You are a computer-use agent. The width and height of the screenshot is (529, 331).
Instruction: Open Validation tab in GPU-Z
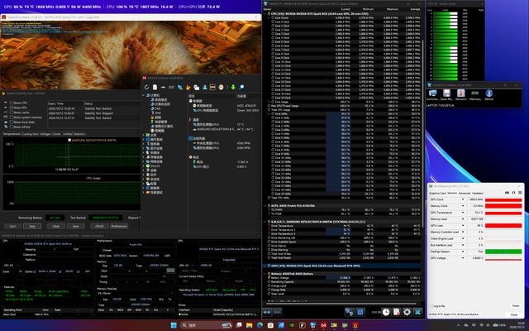pos(478,193)
